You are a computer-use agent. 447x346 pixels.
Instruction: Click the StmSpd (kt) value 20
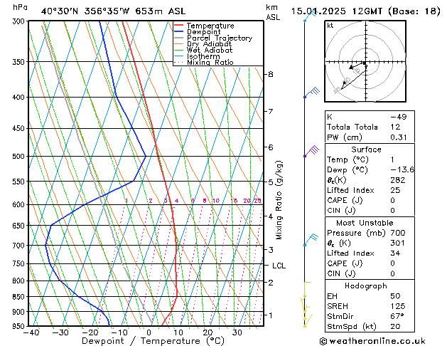click(395, 326)
